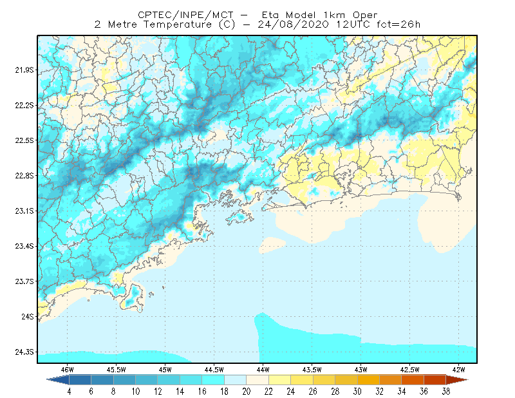The image size is (515, 398).
Task: Select the 22.5S latitude axis label
Action: pos(24,140)
